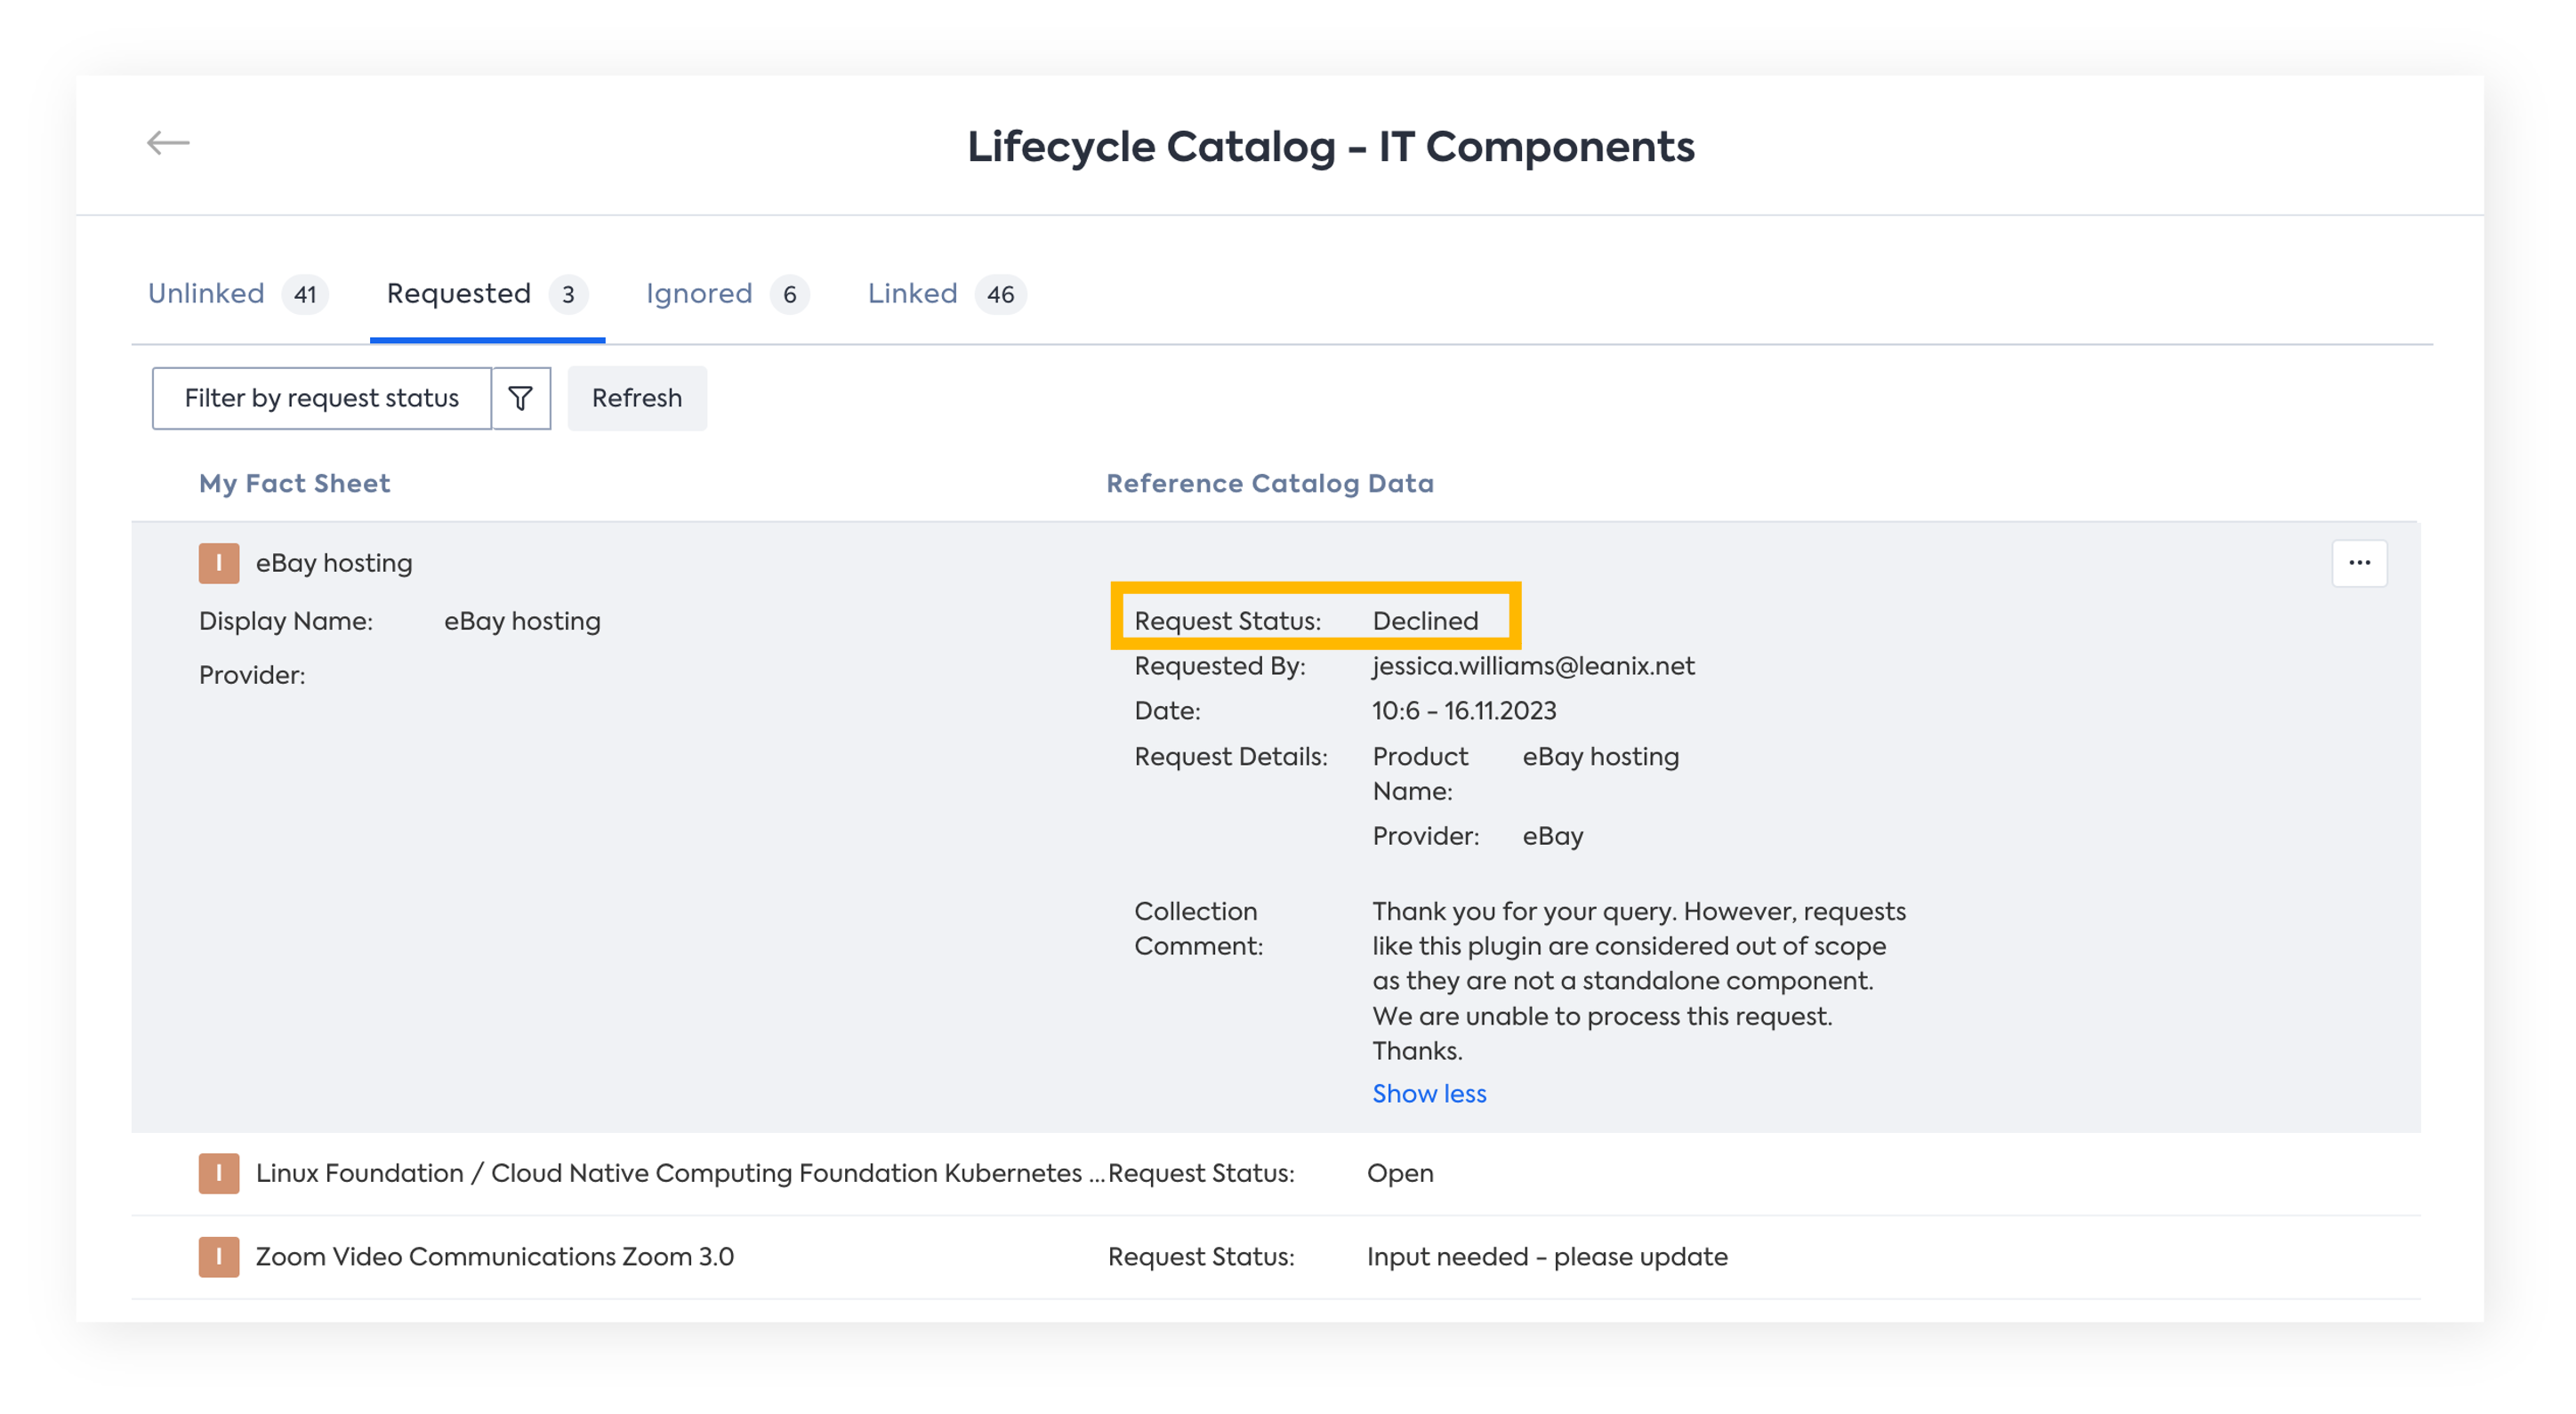Click the eBay hosting IT component icon
This screenshot has width=2576, height=1414.
pyautogui.click(x=219, y=563)
